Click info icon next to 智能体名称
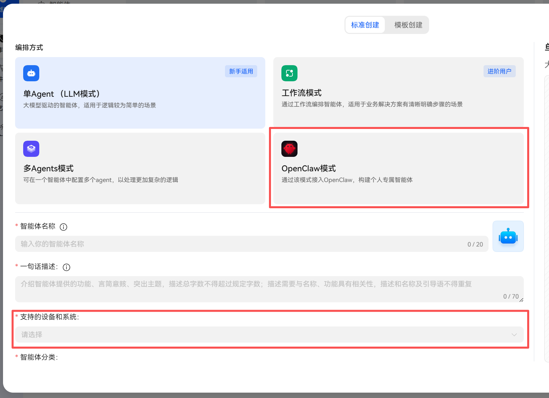The height and width of the screenshot is (398, 549). click(x=63, y=227)
